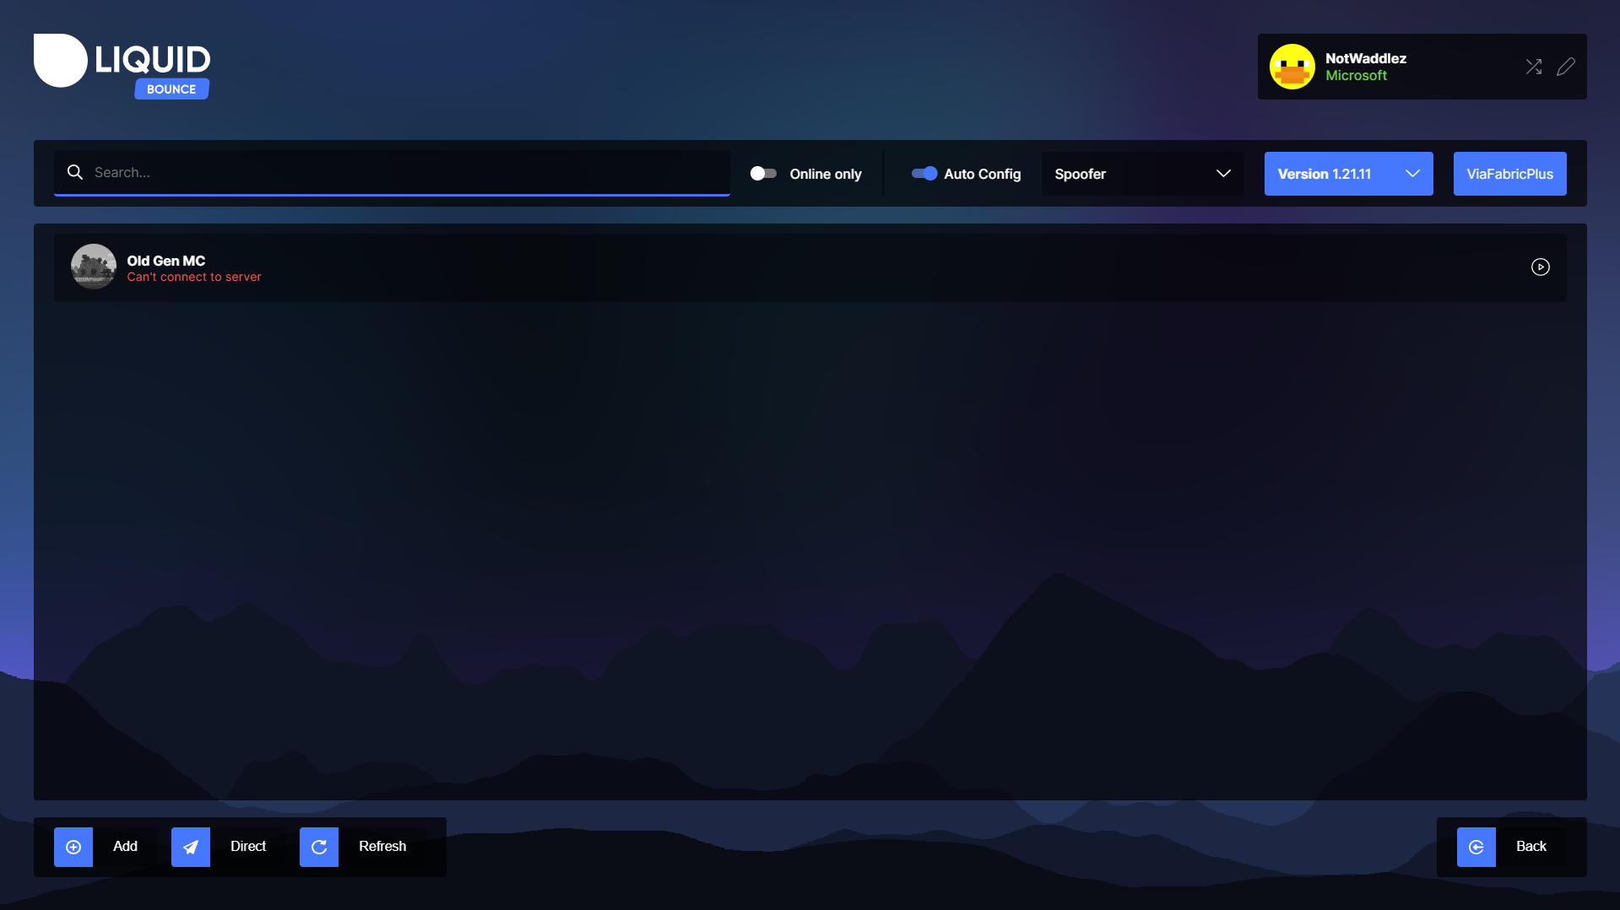Viewport: 1620px width, 910px height.
Task: Click inside the Search input field
Action: point(388,172)
